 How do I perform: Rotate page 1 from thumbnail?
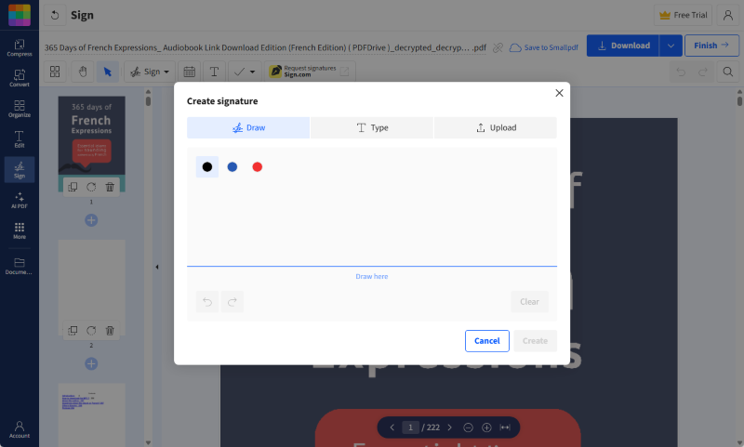(x=91, y=187)
